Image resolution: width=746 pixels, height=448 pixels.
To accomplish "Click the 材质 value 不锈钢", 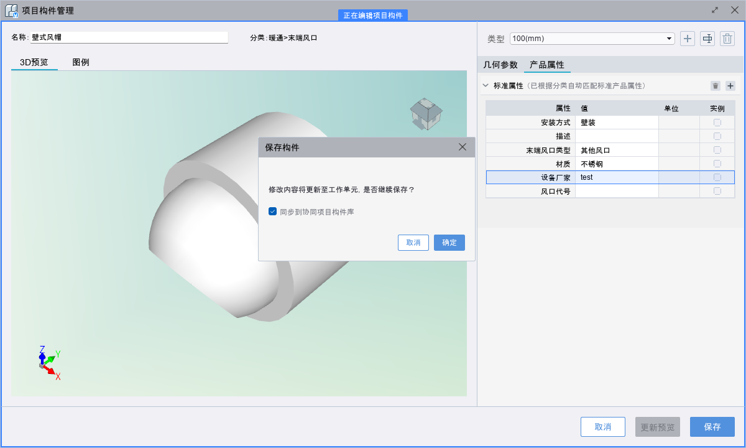I will tap(617, 164).
